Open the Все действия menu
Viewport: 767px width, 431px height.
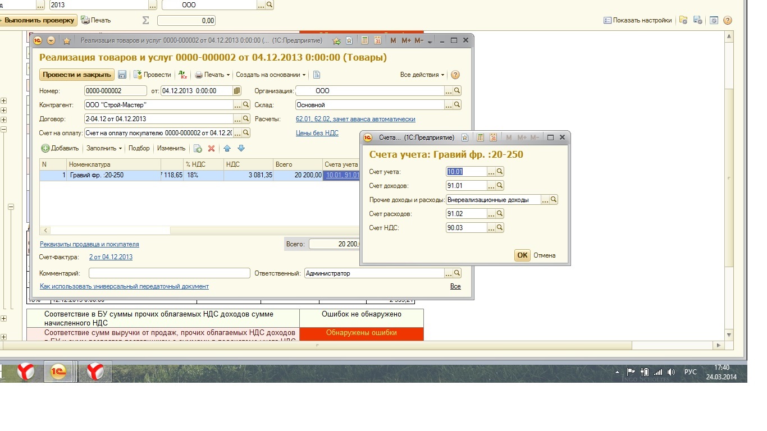tap(422, 75)
